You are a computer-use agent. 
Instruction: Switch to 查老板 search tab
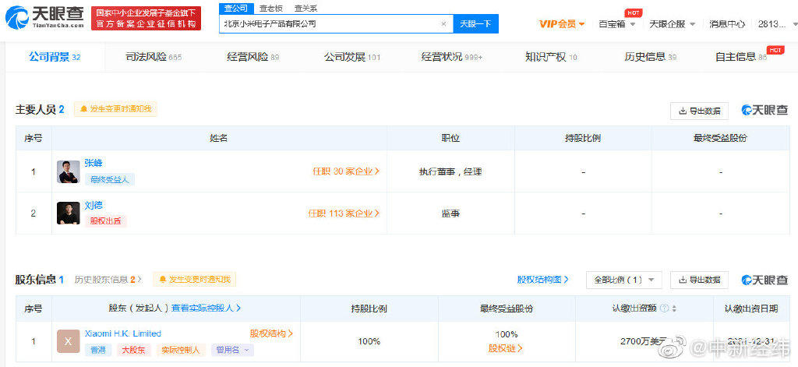(x=271, y=8)
